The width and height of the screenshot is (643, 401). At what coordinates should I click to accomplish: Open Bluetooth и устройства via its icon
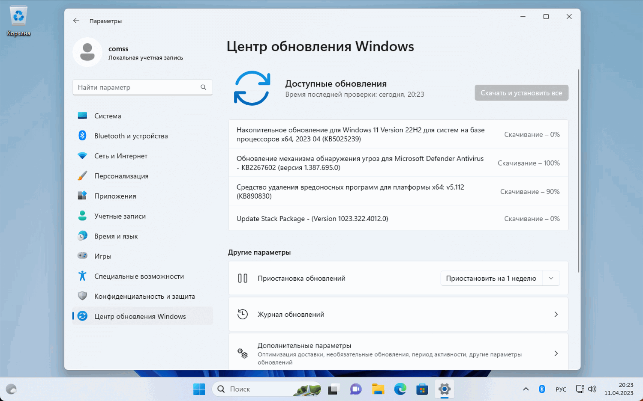coord(82,136)
